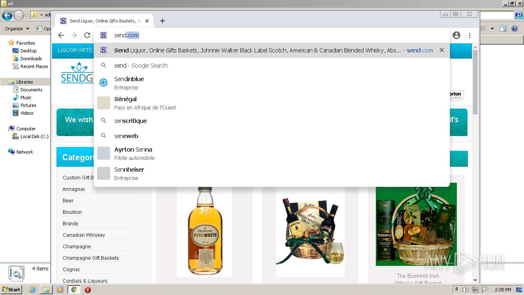Image resolution: width=524 pixels, height=295 pixels.
Task: Select the senscritique search suggestion
Action: [x=272, y=121]
